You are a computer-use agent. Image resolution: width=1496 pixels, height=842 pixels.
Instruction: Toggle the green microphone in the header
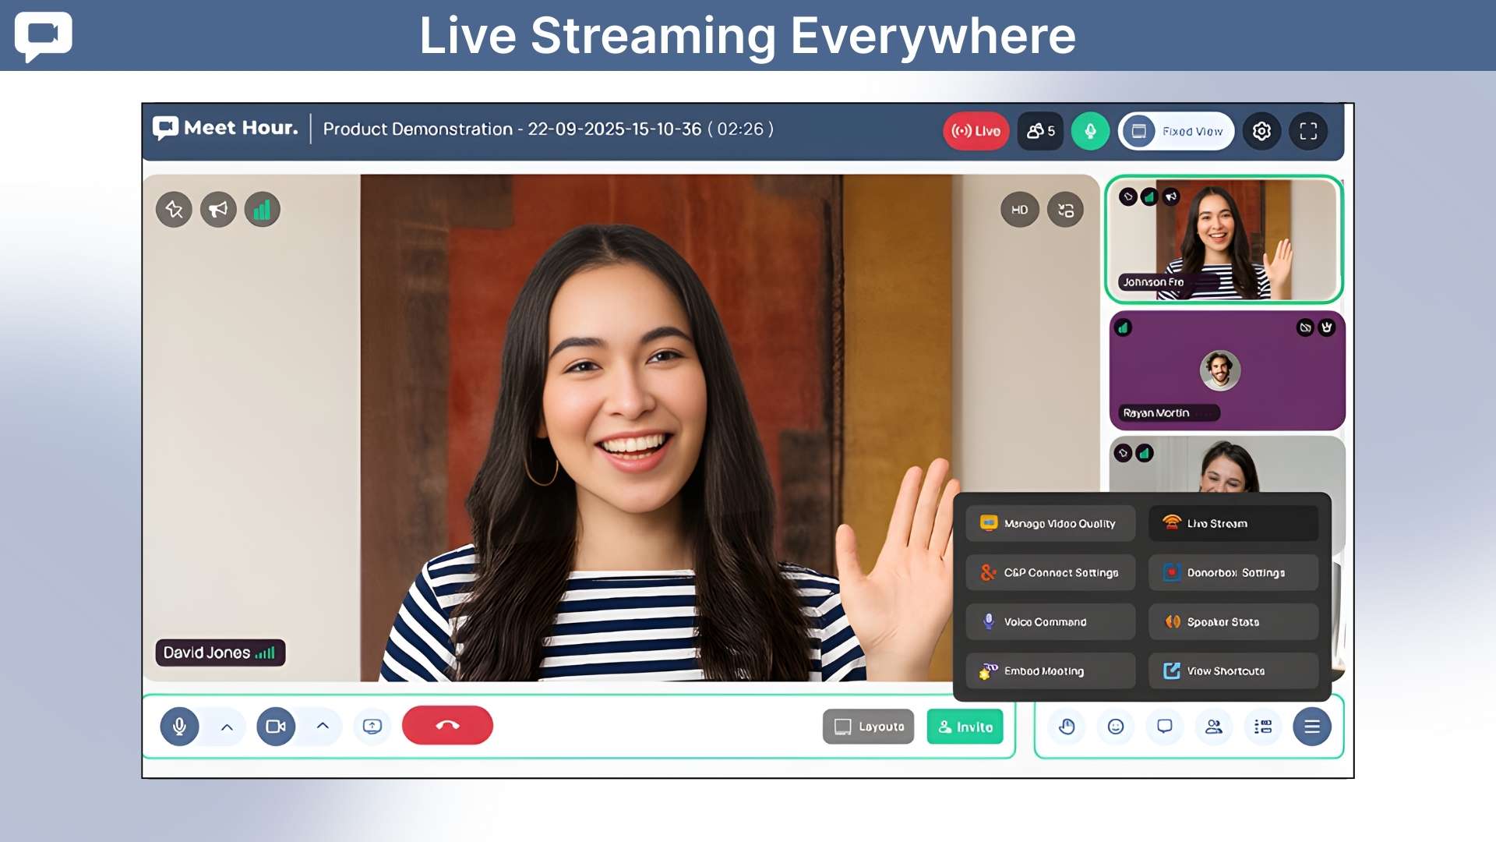(1090, 131)
